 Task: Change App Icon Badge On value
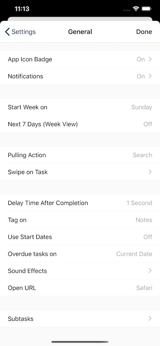click(x=141, y=60)
